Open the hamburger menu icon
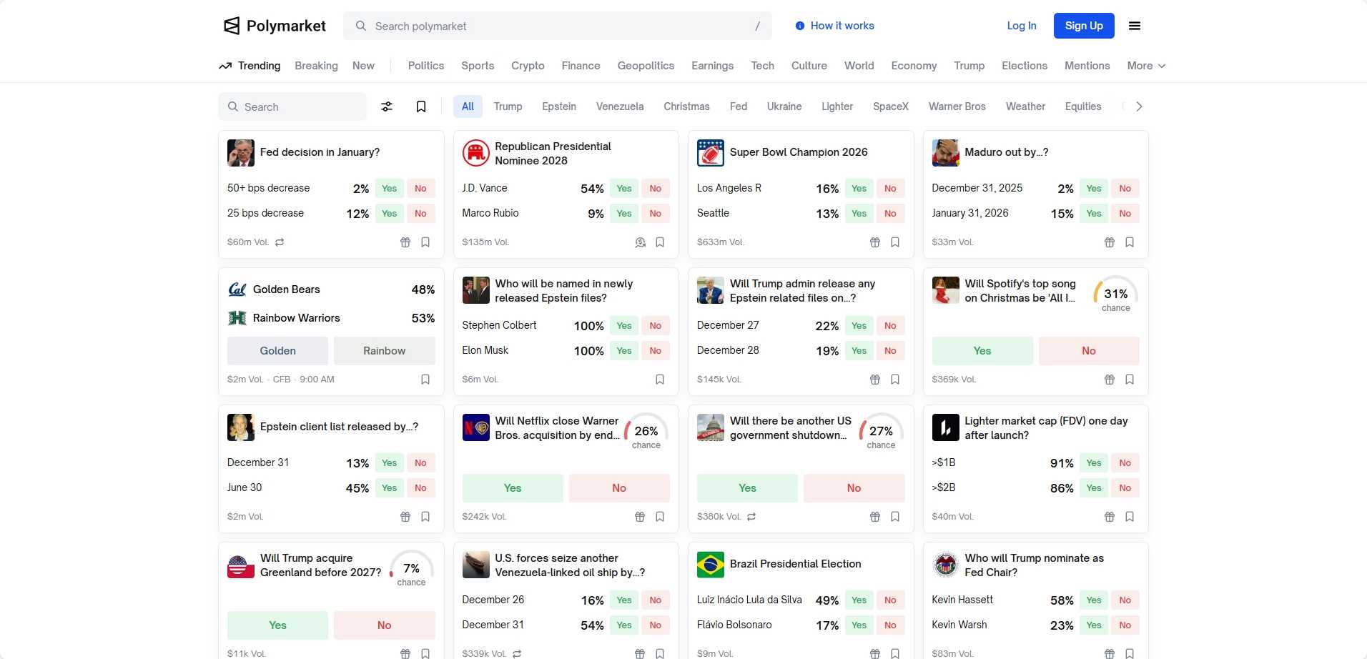The width and height of the screenshot is (1367, 659). 1134,26
